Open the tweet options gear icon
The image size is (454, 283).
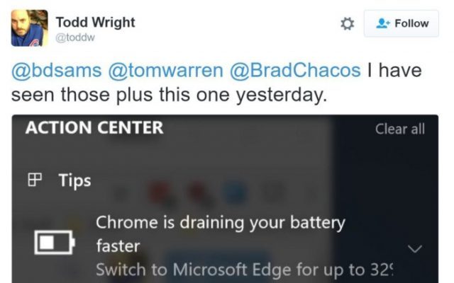click(347, 23)
